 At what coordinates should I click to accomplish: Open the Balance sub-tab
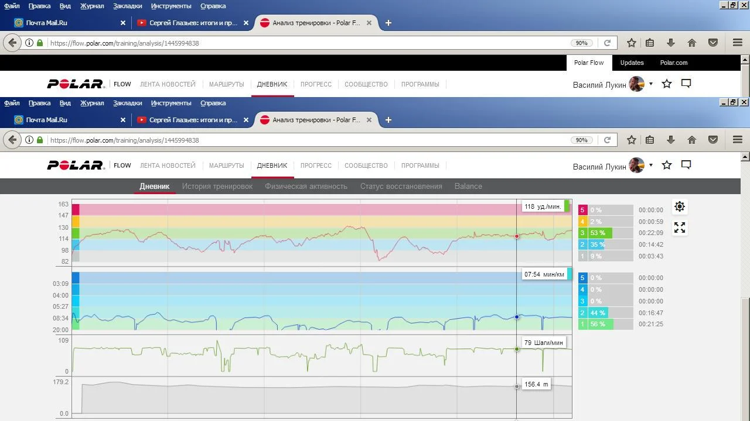(x=468, y=187)
